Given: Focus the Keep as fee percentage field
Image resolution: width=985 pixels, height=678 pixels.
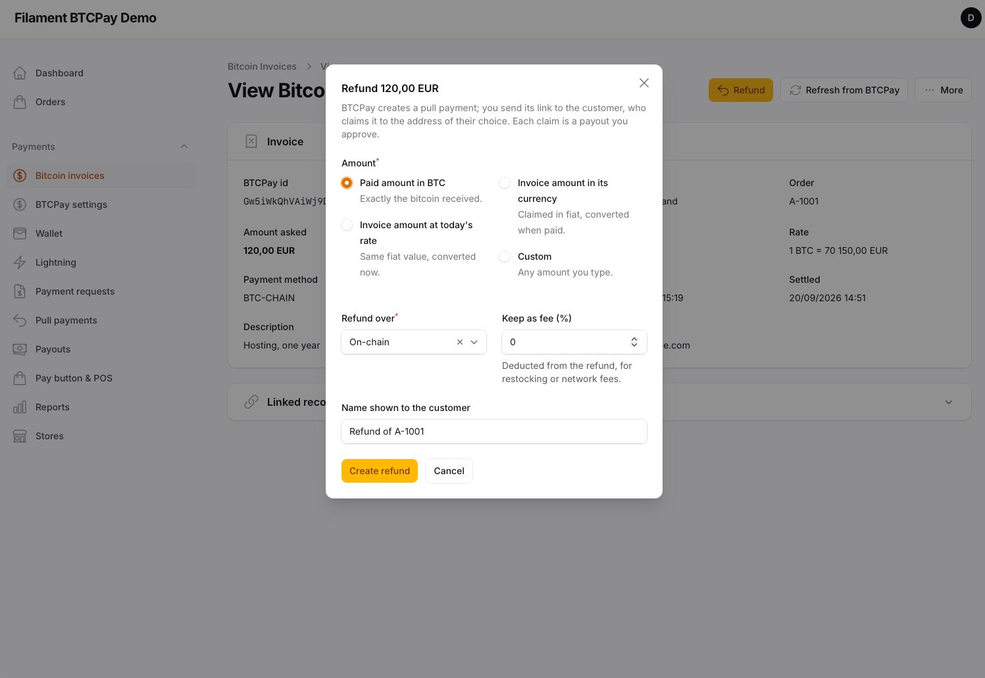Looking at the screenshot, I should coord(574,342).
